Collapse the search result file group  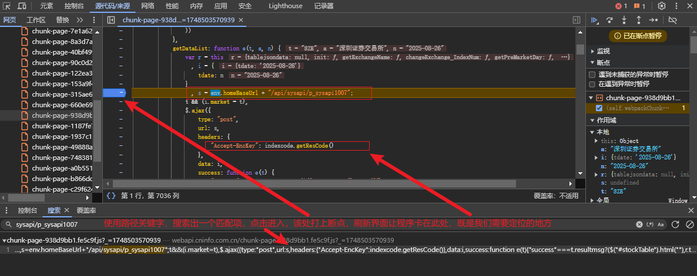pos(4,241)
